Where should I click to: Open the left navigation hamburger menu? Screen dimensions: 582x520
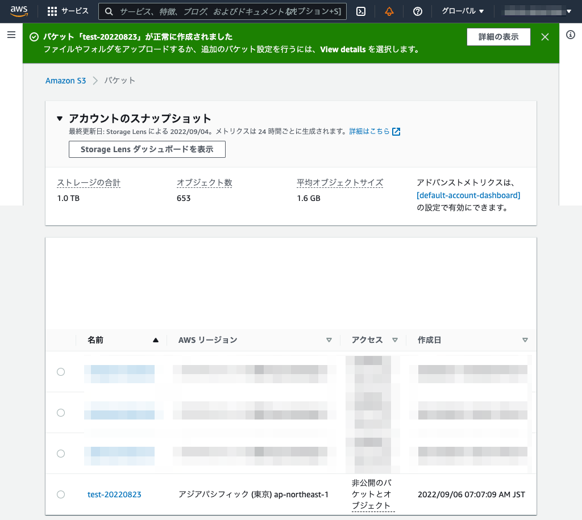click(11, 35)
